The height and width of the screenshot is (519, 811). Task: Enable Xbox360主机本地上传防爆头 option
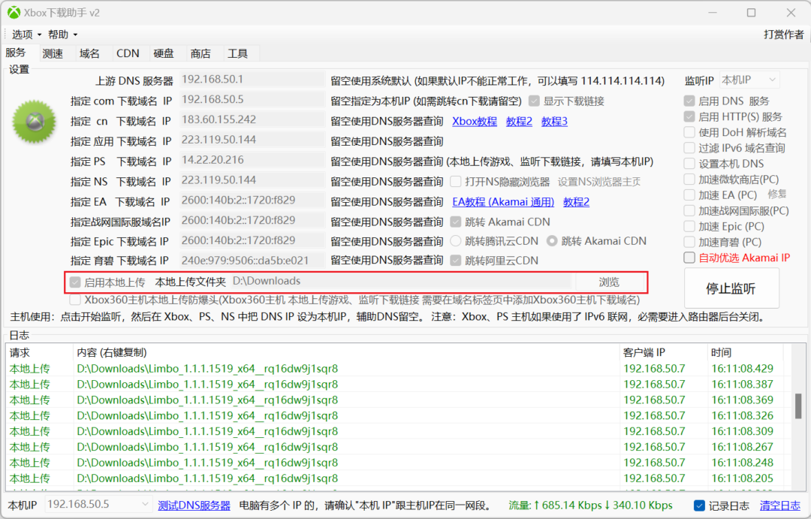point(75,300)
